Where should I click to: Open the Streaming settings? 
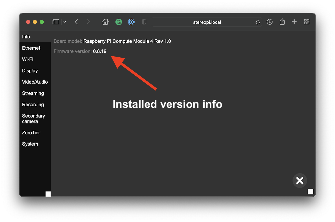(33, 93)
